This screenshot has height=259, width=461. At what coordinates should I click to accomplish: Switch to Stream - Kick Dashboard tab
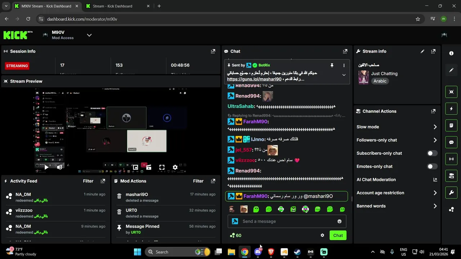[x=117, y=6]
